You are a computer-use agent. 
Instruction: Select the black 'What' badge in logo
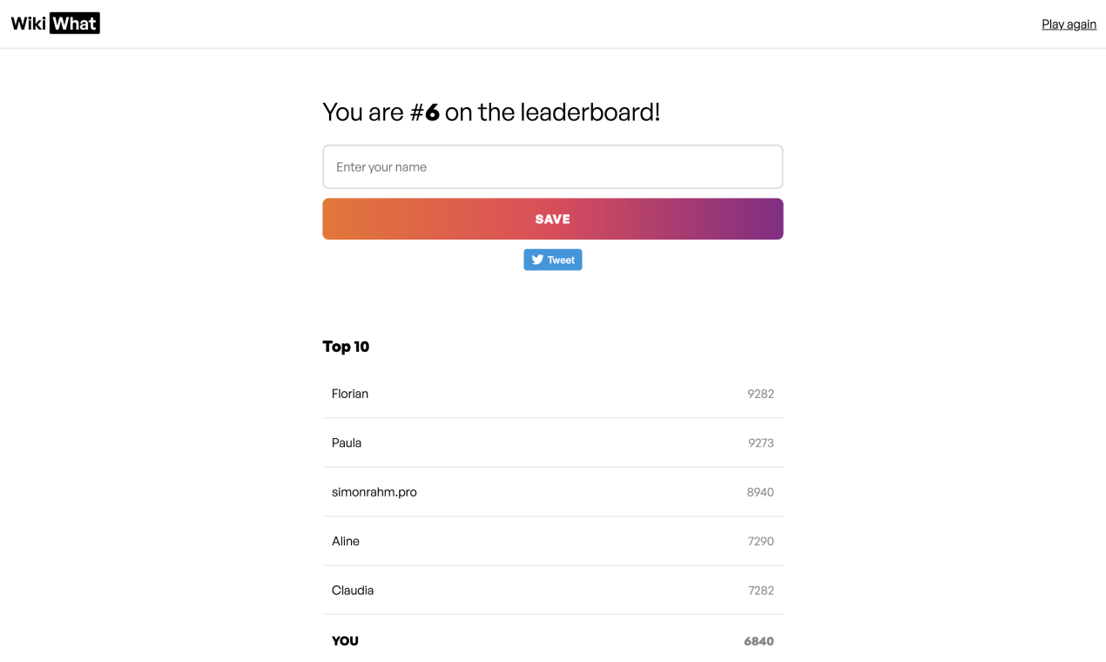tap(76, 23)
